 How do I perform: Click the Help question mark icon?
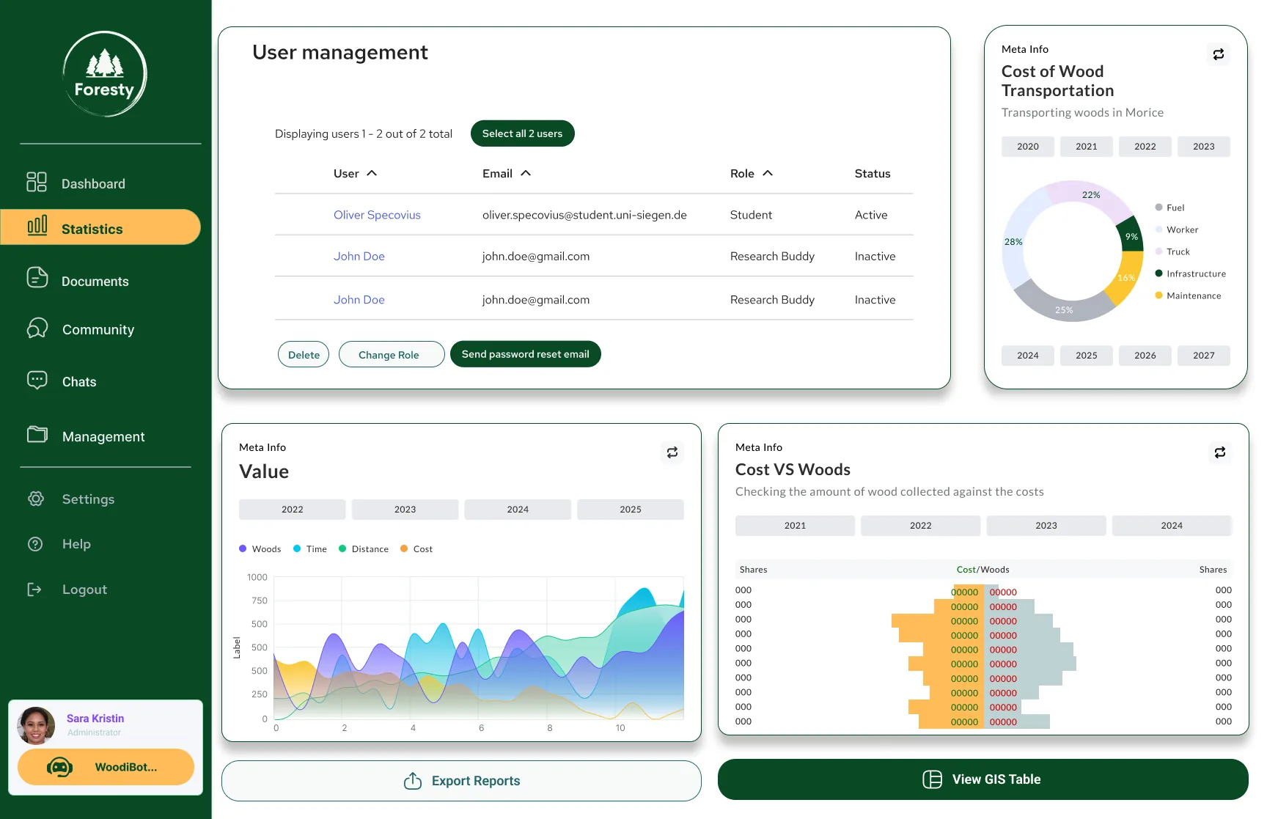click(x=35, y=544)
